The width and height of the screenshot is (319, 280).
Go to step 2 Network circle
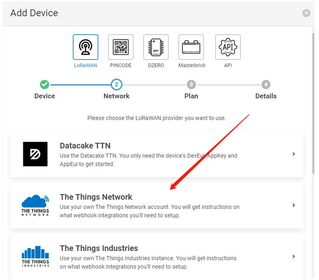point(116,84)
